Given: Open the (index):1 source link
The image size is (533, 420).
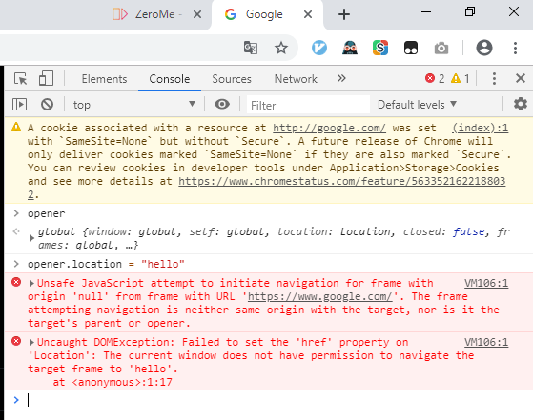Looking at the screenshot, I should 480,128.
